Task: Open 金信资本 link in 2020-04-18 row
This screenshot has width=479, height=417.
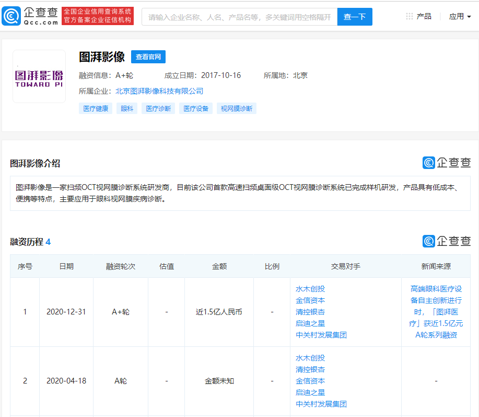Action: tap(310, 381)
